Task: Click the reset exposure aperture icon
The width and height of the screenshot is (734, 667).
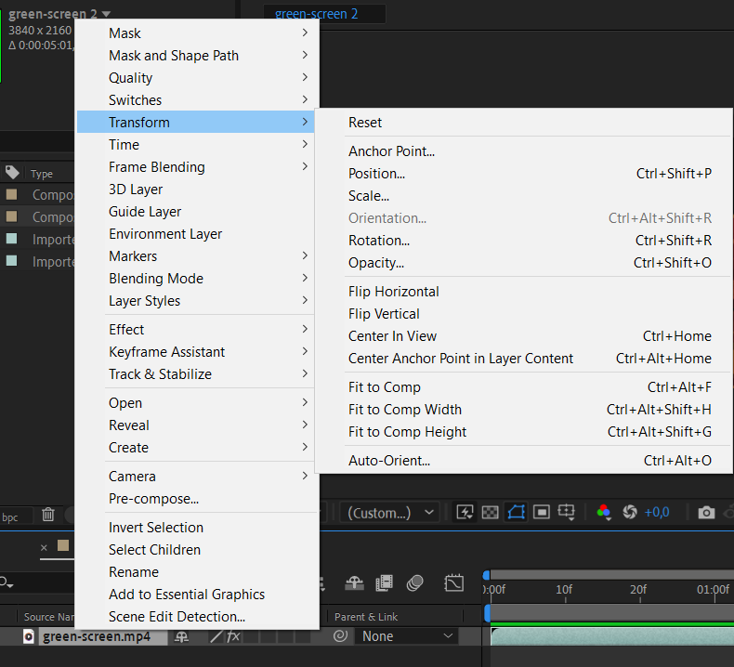Action: [630, 512]
